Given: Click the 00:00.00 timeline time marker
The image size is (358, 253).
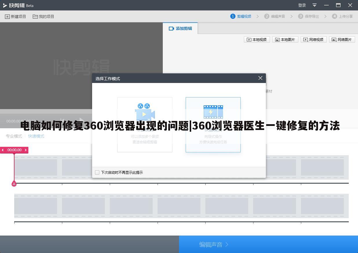Looking at the screenshot, I should point(14,150).
